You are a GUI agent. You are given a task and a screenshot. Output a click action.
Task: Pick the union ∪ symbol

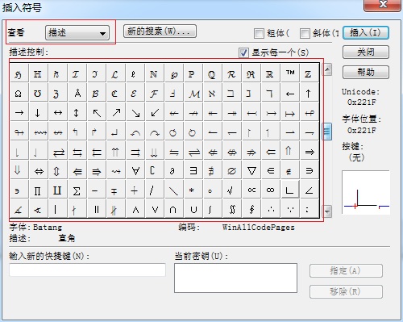(193, 209)
